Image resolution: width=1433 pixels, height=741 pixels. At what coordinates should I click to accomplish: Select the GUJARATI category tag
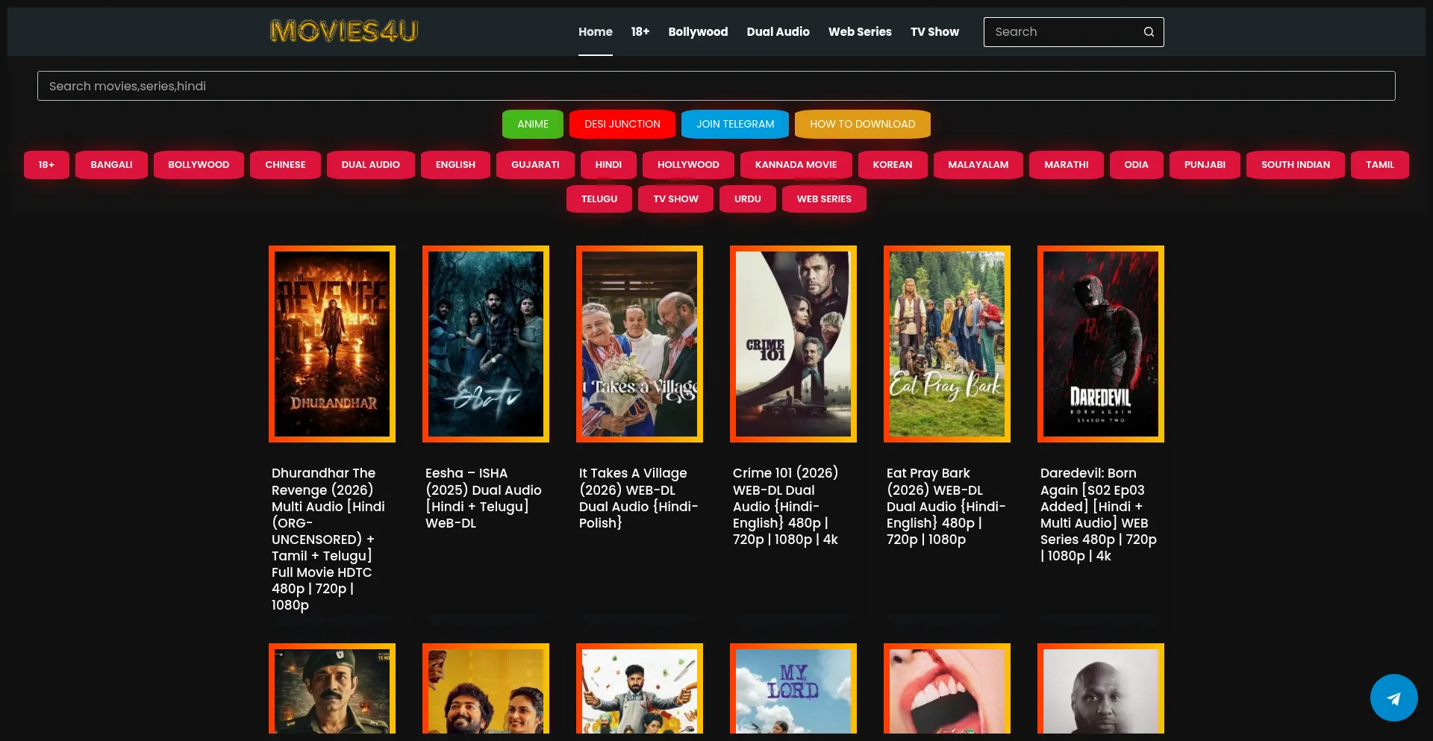tap(535, 165)
